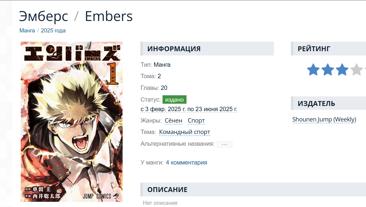Click the ОПИСАНИЕ section header
Viewport: 366px width, 207px height.
(x=253, y=190)
